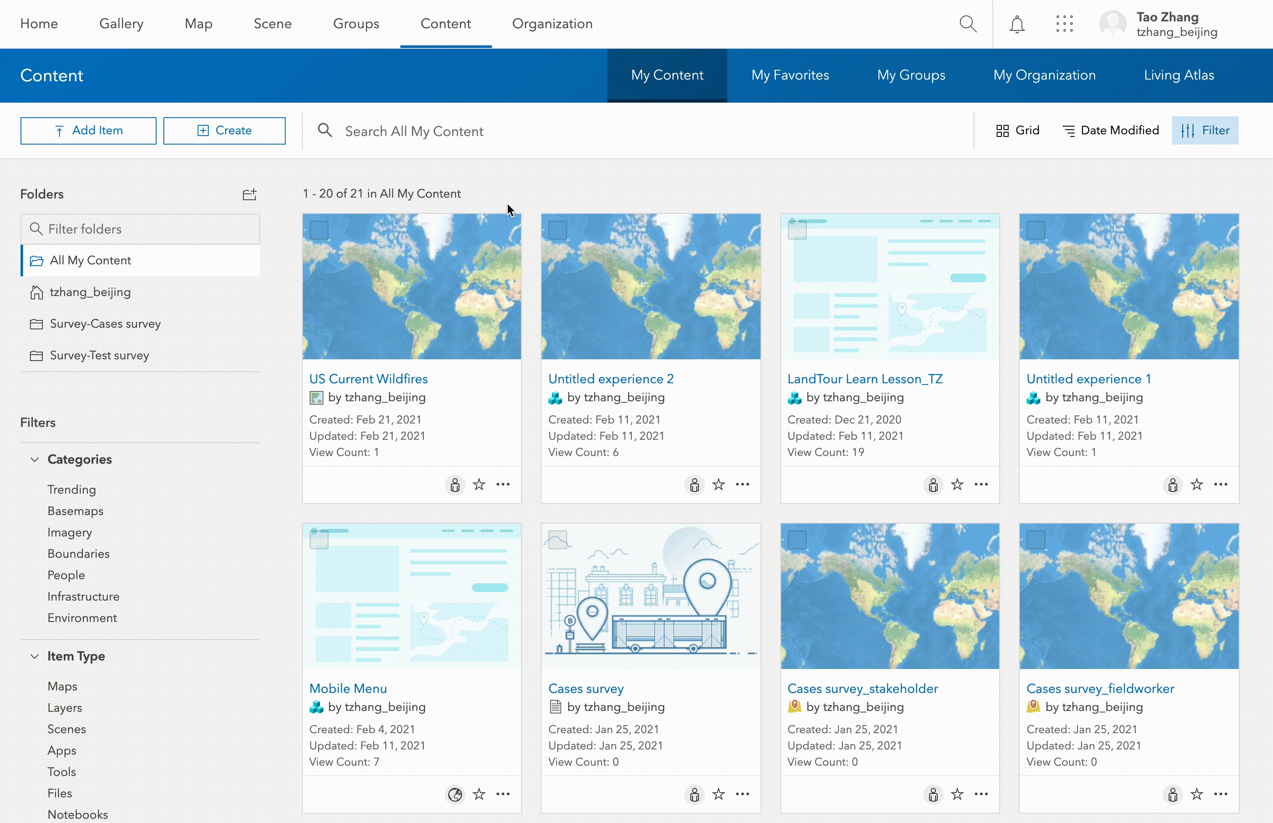Screen dimensions: 1273x823
Task: Collapse the Item Type filter section
Action: coord(35,656)
